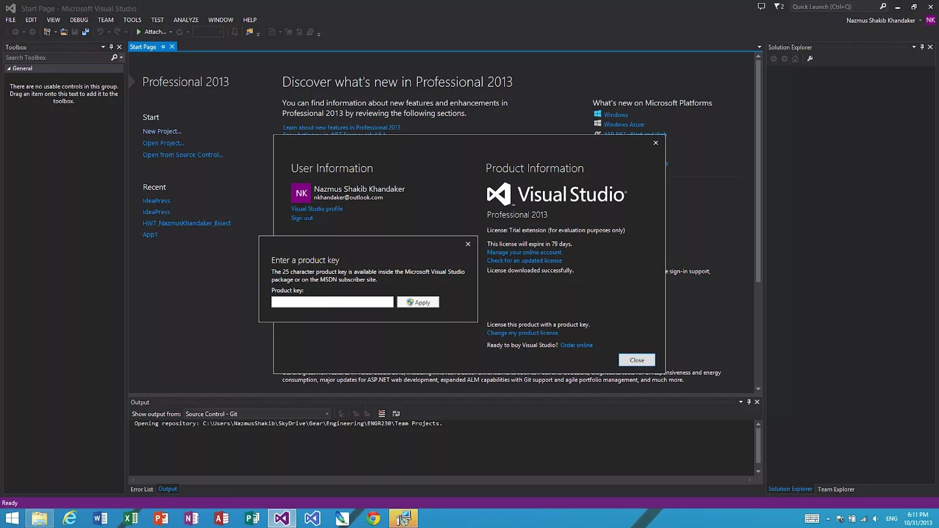Open the feedback speech bubble icon
Image resolution: width=939 pixels, height=528 pixels.
761,6
